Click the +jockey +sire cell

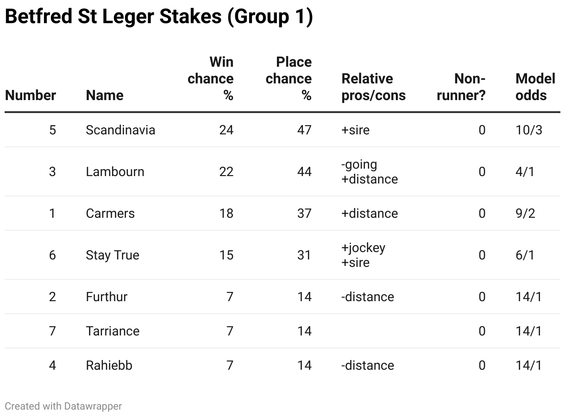pos(364,255)
